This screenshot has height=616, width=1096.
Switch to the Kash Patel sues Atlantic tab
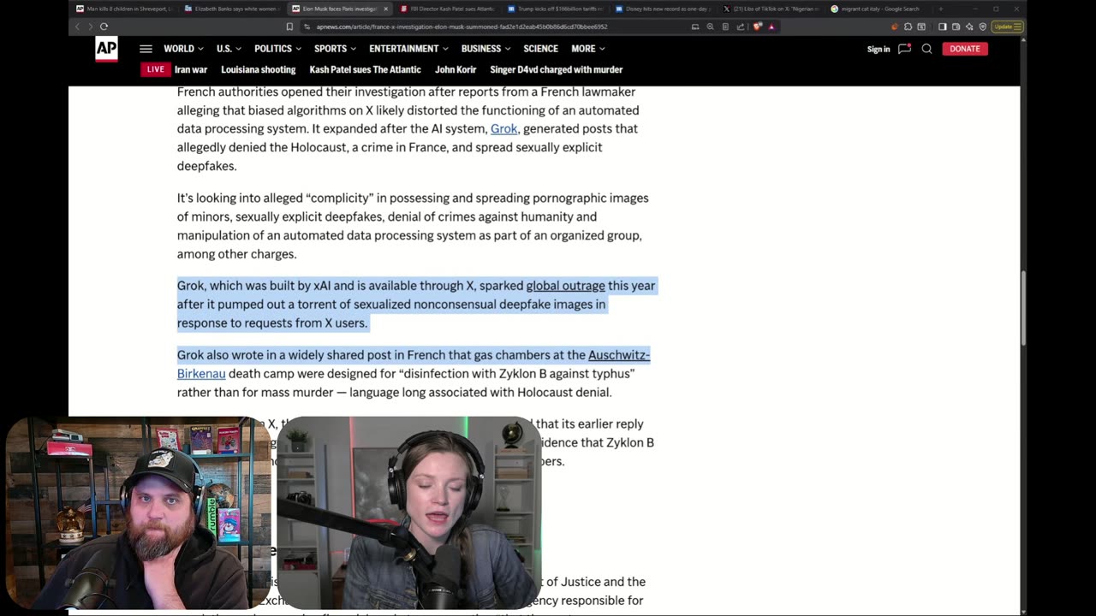coord(447,9)
